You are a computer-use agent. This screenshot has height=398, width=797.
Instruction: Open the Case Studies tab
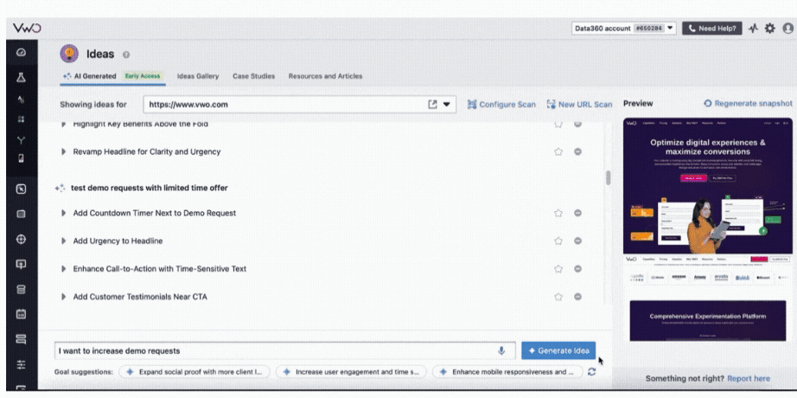[253, 76]
